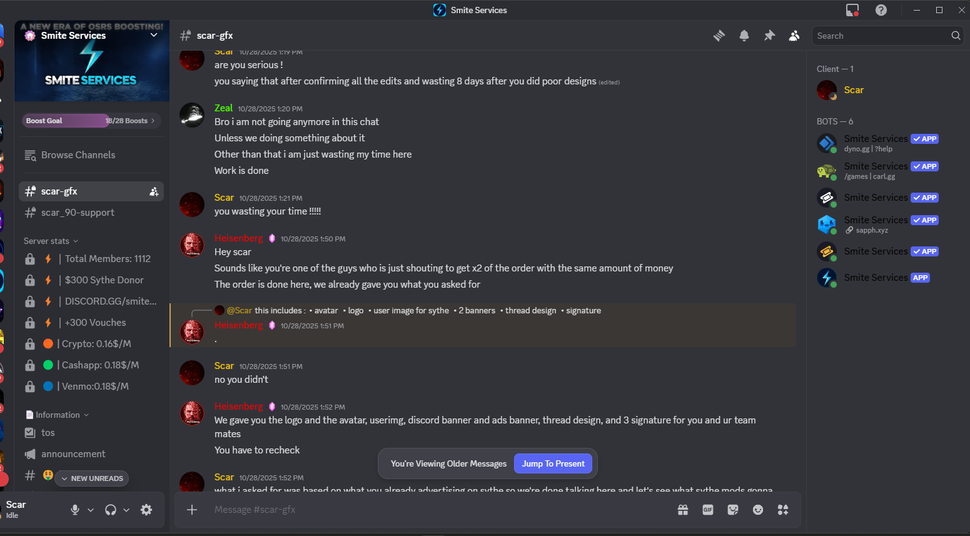
Task: Toggle deafen headphones icon
Action: tap(111, 510)
